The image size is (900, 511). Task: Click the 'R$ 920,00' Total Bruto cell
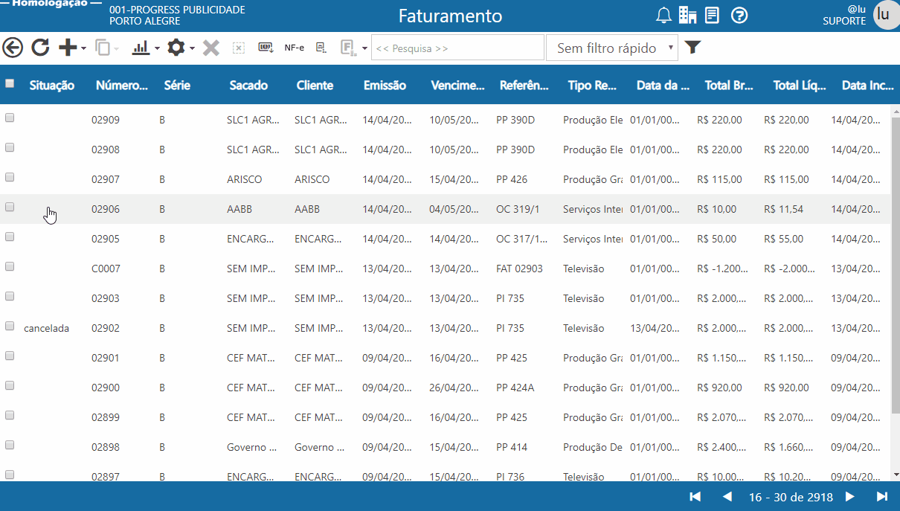pos(719,388)
